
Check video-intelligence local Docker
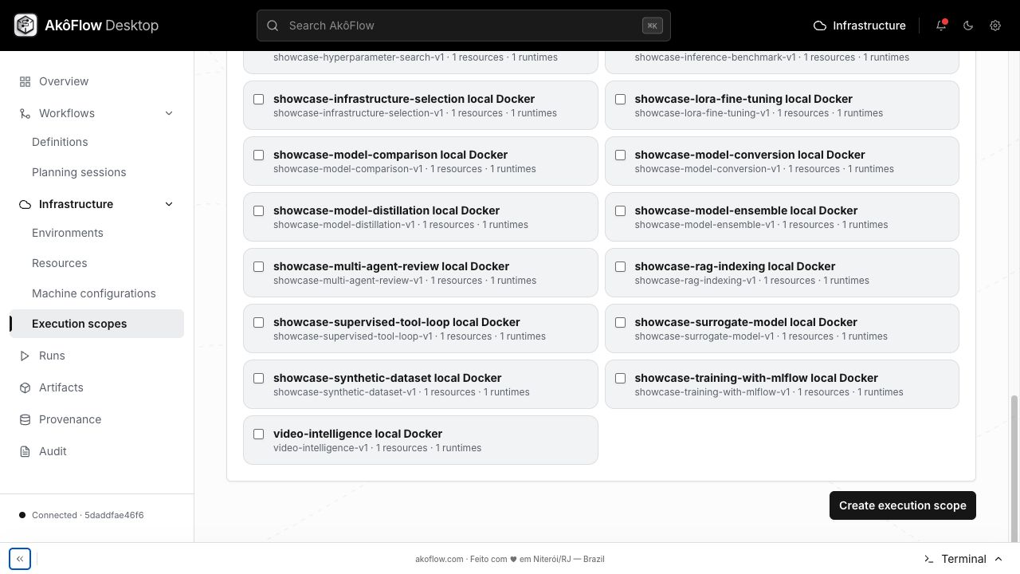coord(258,434)
